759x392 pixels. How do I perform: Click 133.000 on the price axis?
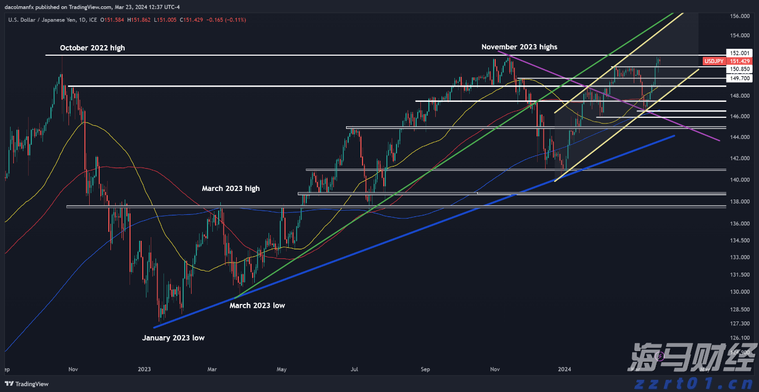pos(739,257)
